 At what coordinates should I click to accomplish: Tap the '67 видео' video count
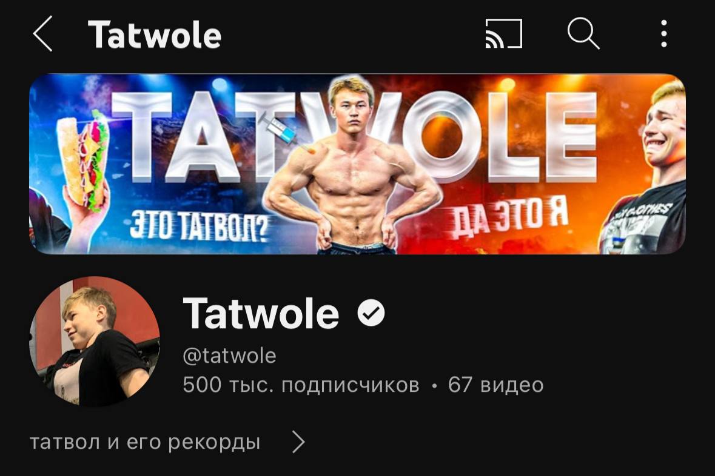[495, 385]
